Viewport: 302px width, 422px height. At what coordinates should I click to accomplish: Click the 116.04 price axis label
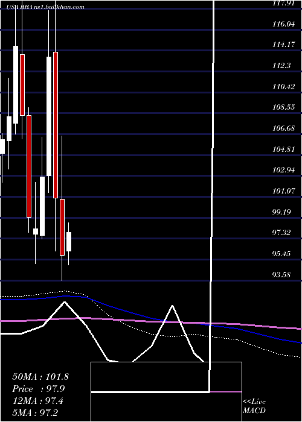284,24
